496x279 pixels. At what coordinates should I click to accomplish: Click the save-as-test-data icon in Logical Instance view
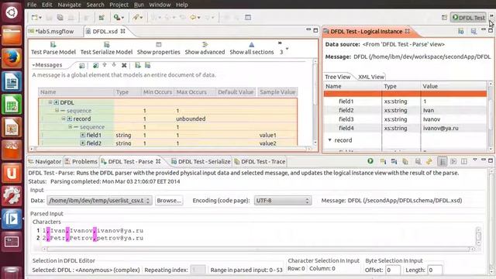(x=474, y=31)
